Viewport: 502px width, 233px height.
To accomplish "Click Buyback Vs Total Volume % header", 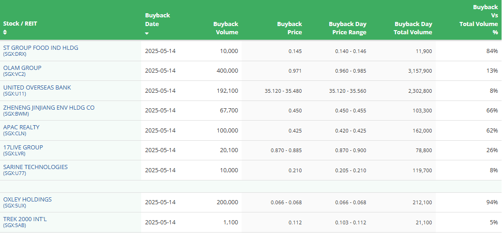I will [479, 20].
